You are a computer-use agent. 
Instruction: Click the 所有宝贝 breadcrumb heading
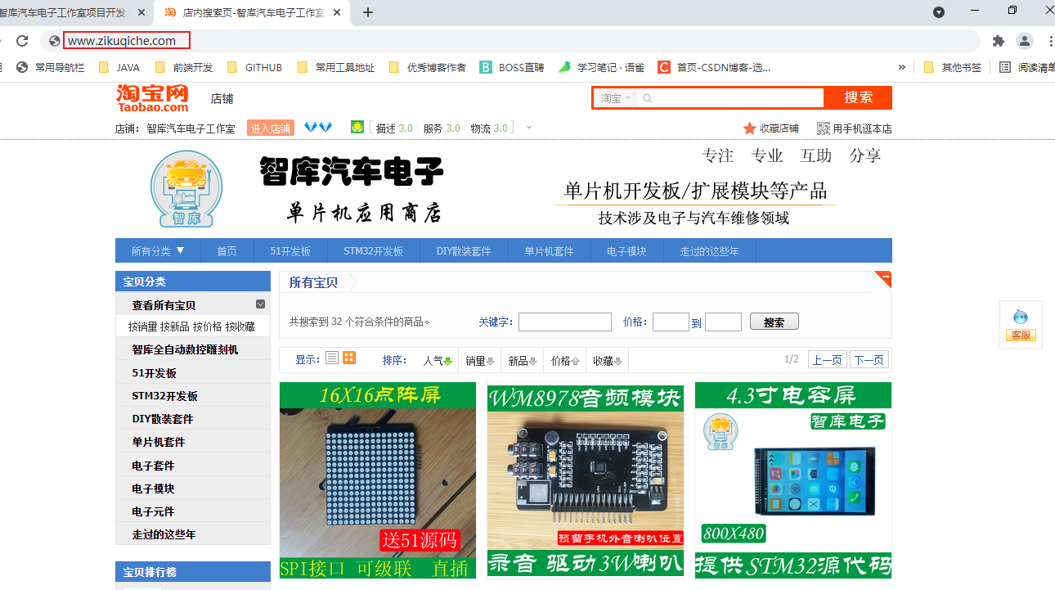click(313, 282)
